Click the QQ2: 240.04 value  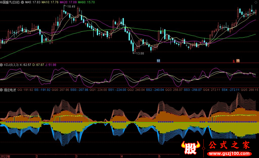pos(136,90)
